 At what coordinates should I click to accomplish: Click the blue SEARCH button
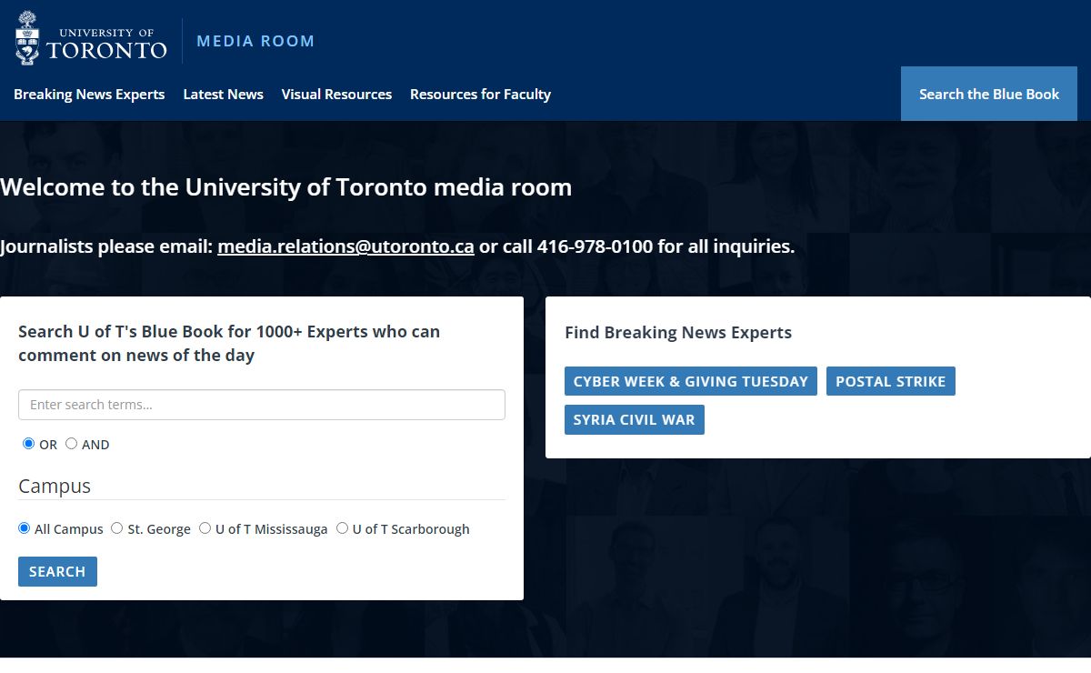(x=57, y=571)
